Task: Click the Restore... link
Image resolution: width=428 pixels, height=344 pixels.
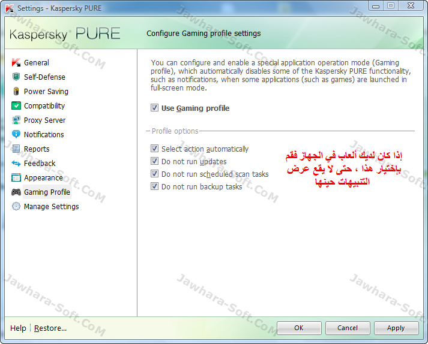Action: [x=50, y=328]
